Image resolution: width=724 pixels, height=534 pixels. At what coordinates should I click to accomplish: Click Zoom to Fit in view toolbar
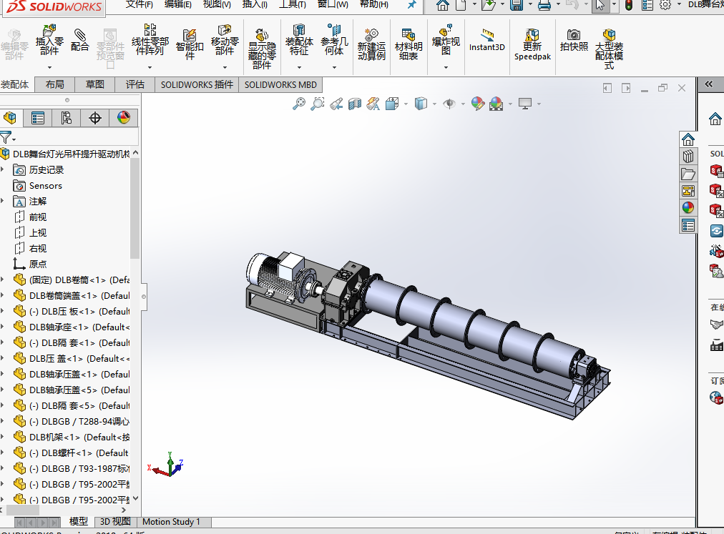tap(299, 104)
